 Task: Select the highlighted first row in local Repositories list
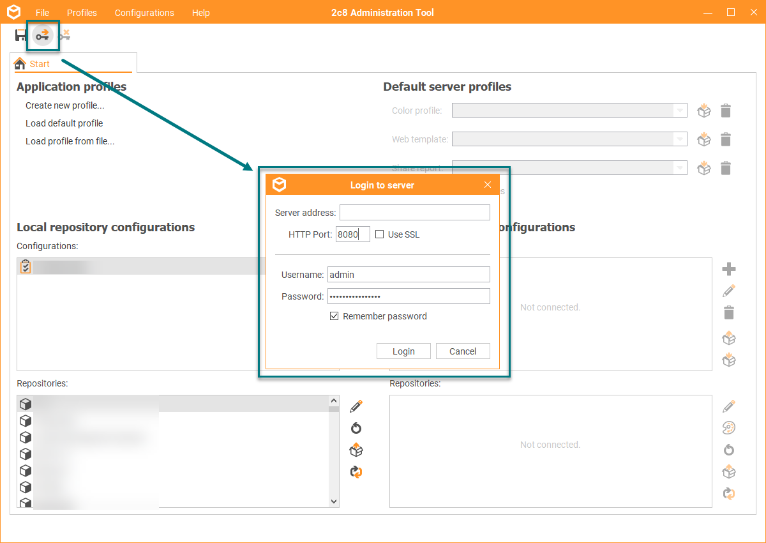173,404
